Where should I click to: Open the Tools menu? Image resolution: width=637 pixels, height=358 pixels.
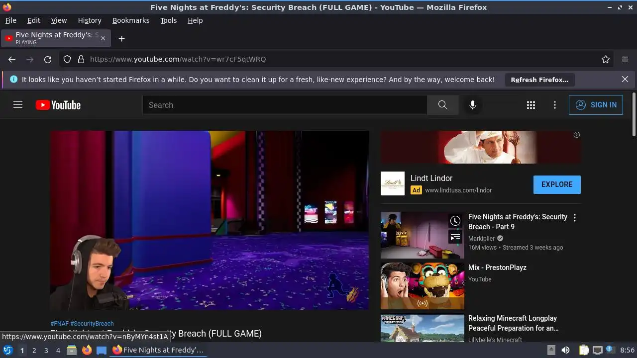(169, 20)
